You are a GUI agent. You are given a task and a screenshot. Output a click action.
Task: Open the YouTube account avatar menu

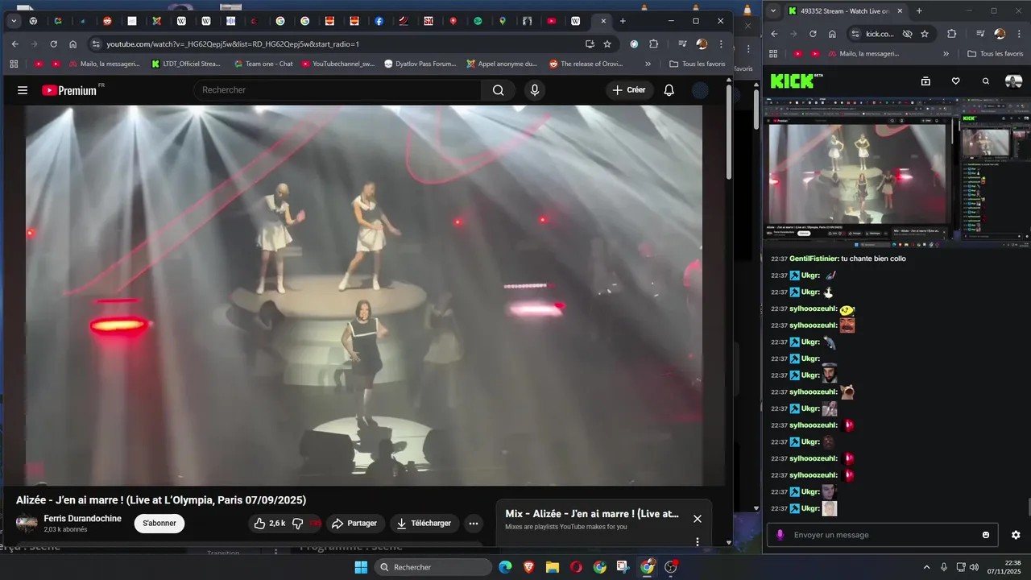pyautogui.click(x=701, y=90)
